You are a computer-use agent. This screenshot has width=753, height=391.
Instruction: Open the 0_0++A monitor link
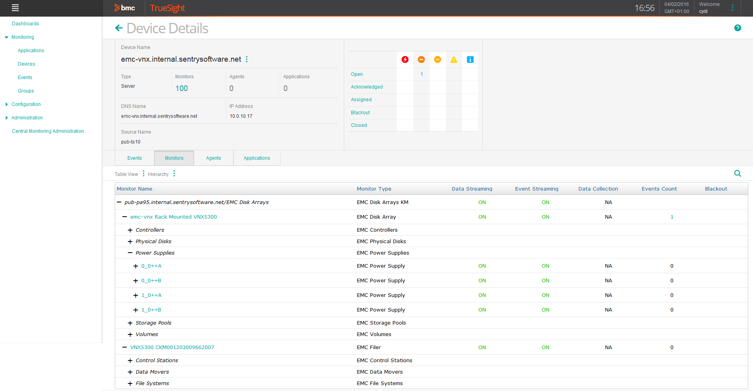pyautogui.click(x=151, y=266)
